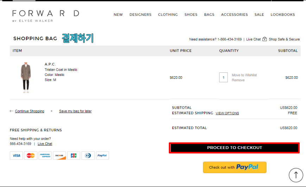
Task: Open the BAGS menu
Action: [x=209, y=15]
